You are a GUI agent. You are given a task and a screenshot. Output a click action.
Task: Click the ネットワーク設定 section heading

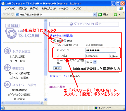(24, 85)
